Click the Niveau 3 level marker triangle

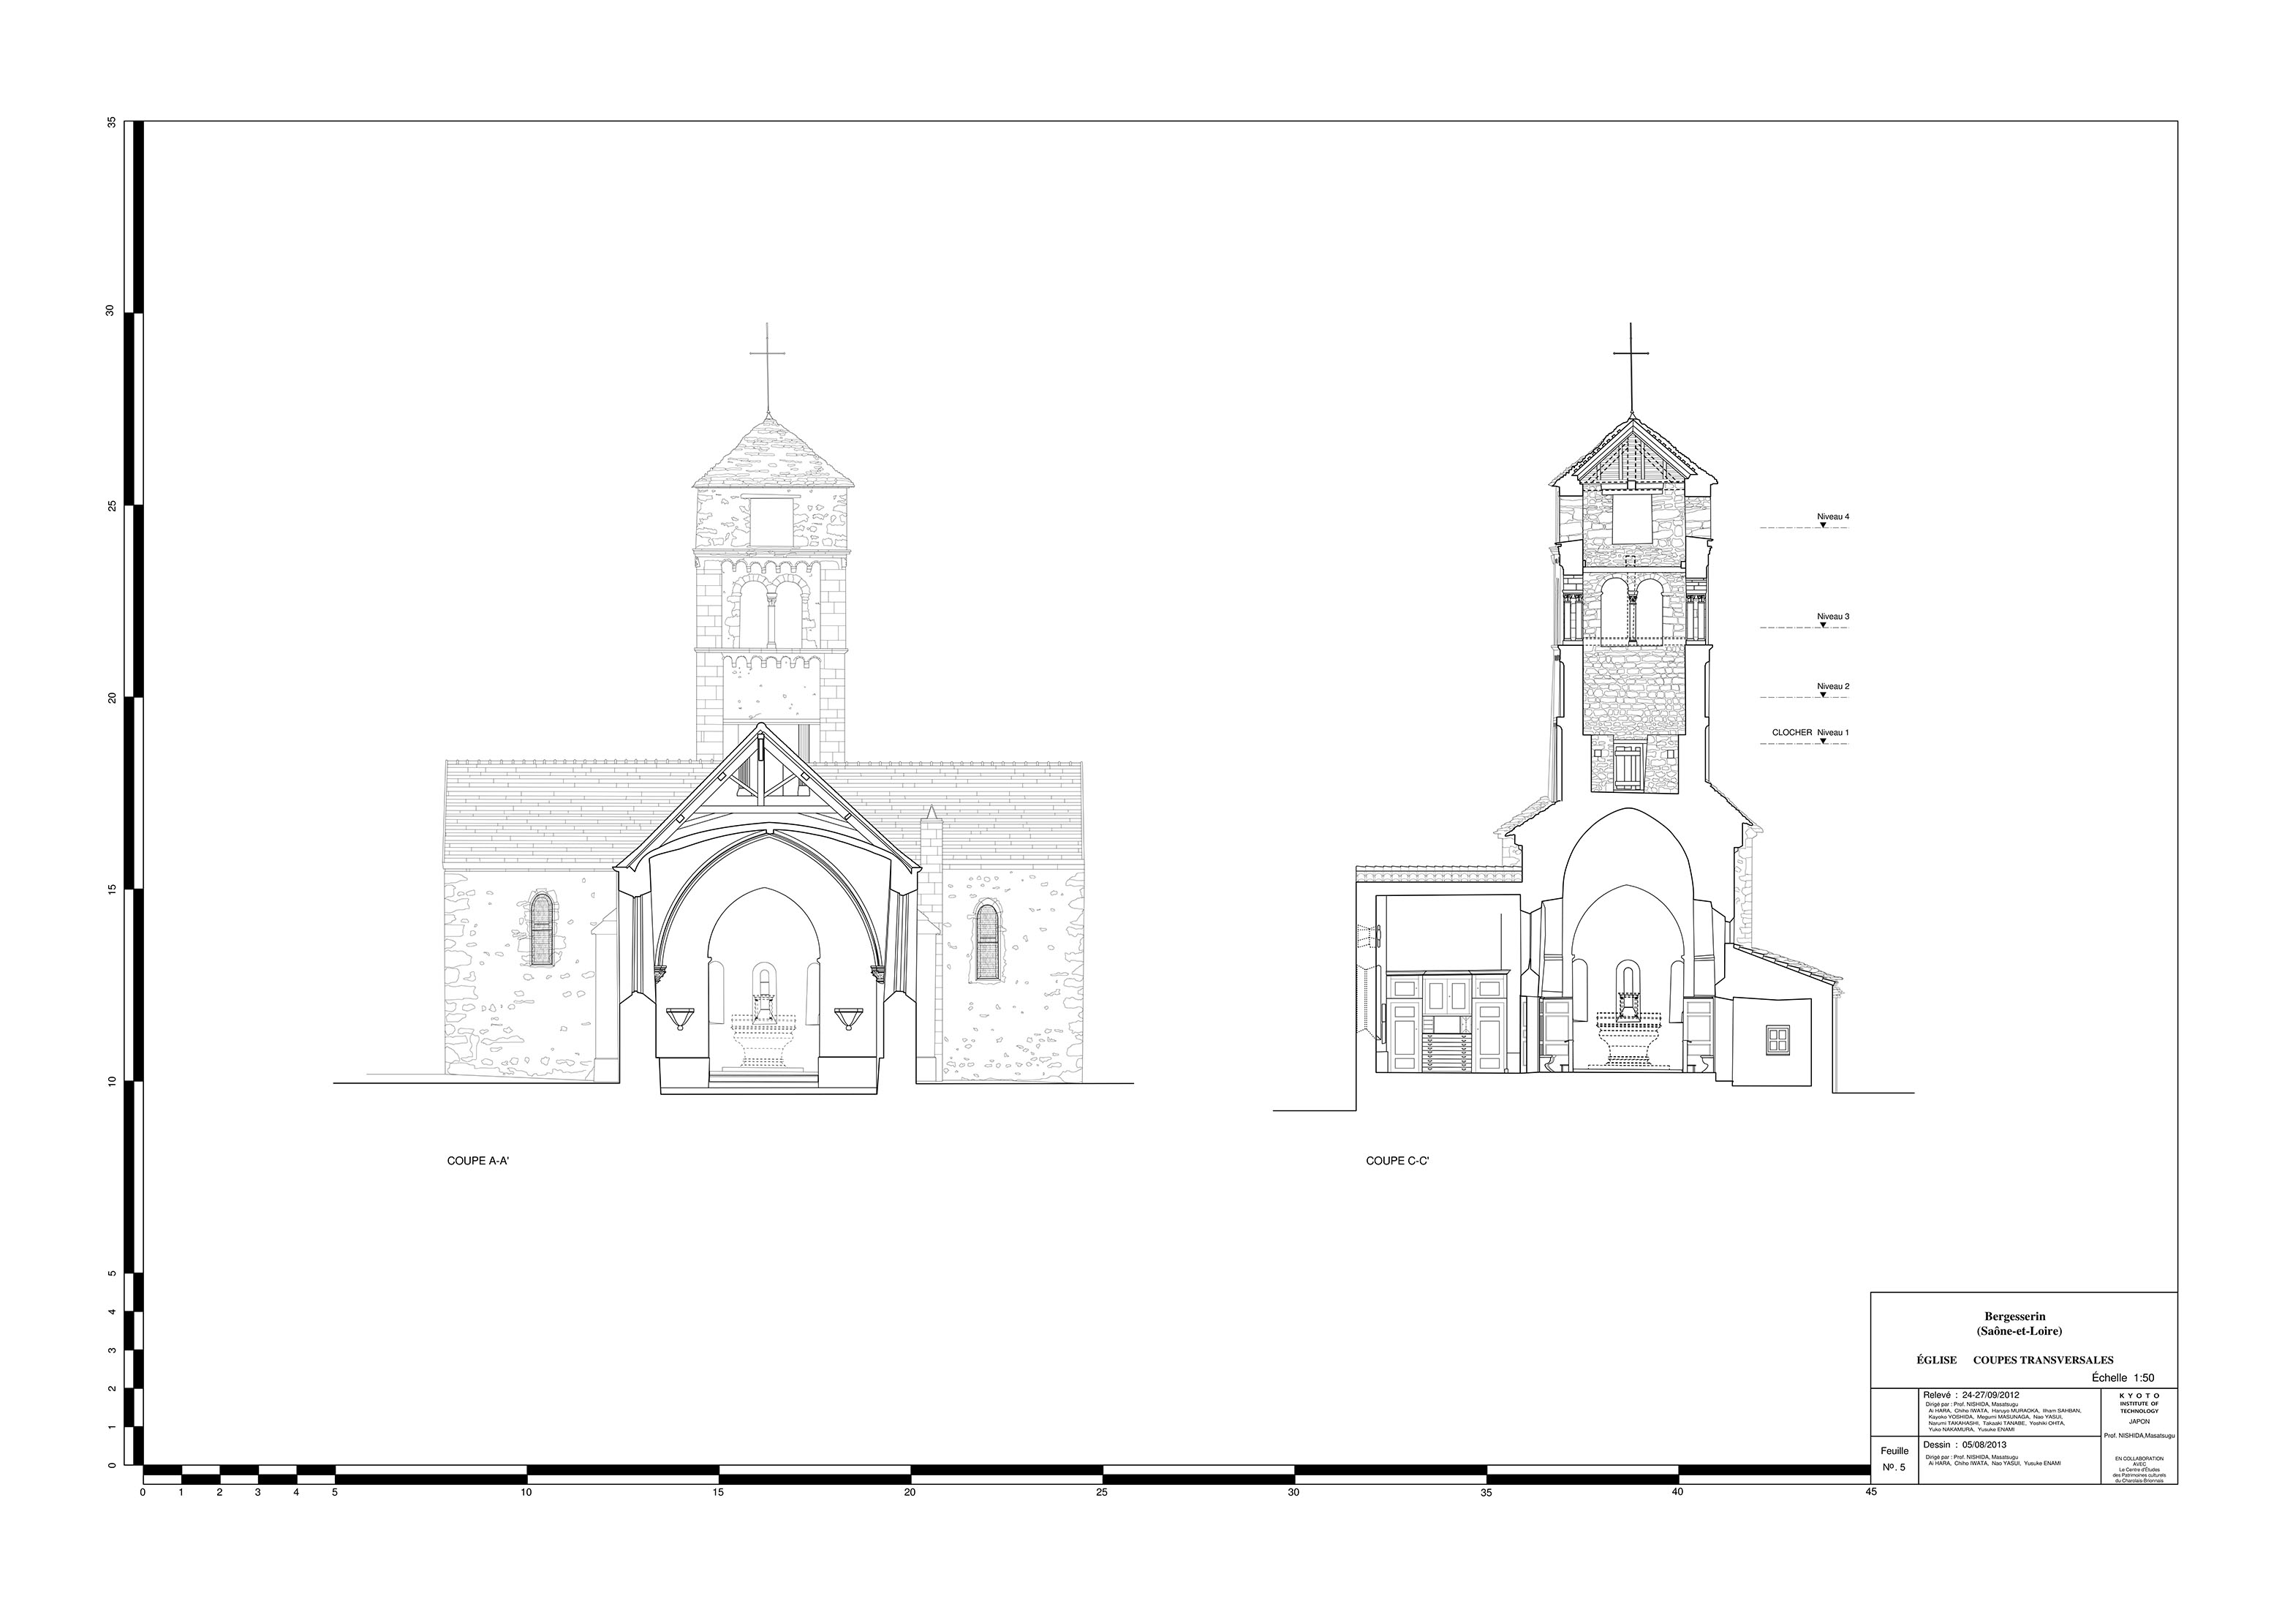click(1823, 625)
